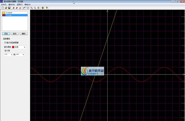Toggle the show-function-graph checkbox
Viewport: 185px width, 121px height.
pos(5,43)
